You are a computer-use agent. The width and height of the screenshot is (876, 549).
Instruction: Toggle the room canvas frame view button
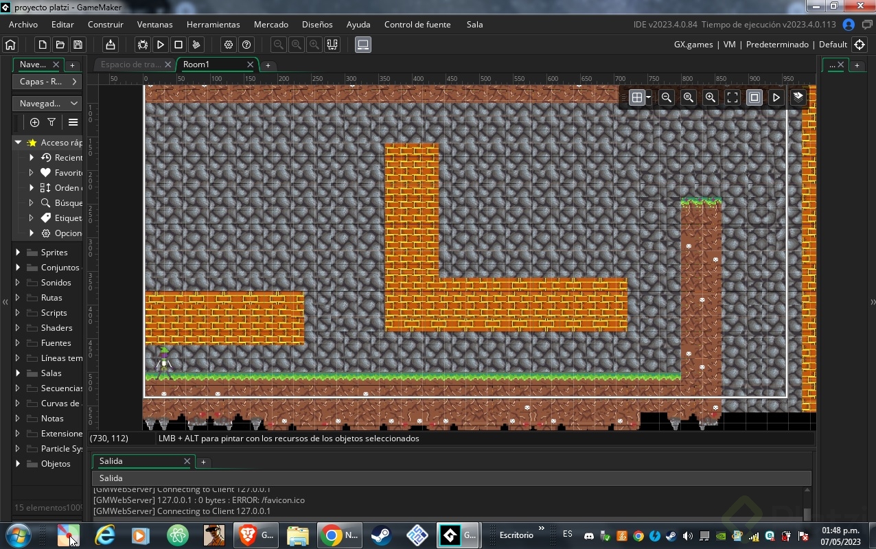[754, 97]
